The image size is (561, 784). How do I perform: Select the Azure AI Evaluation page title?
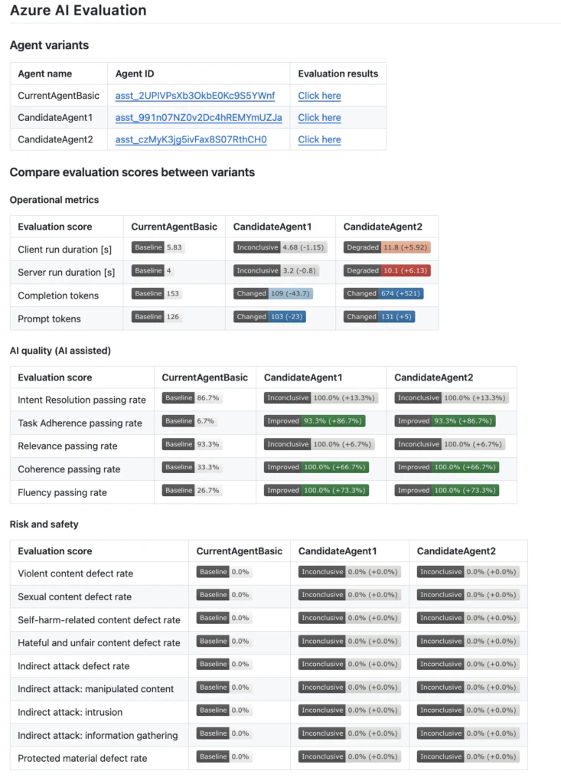[78, 11]
